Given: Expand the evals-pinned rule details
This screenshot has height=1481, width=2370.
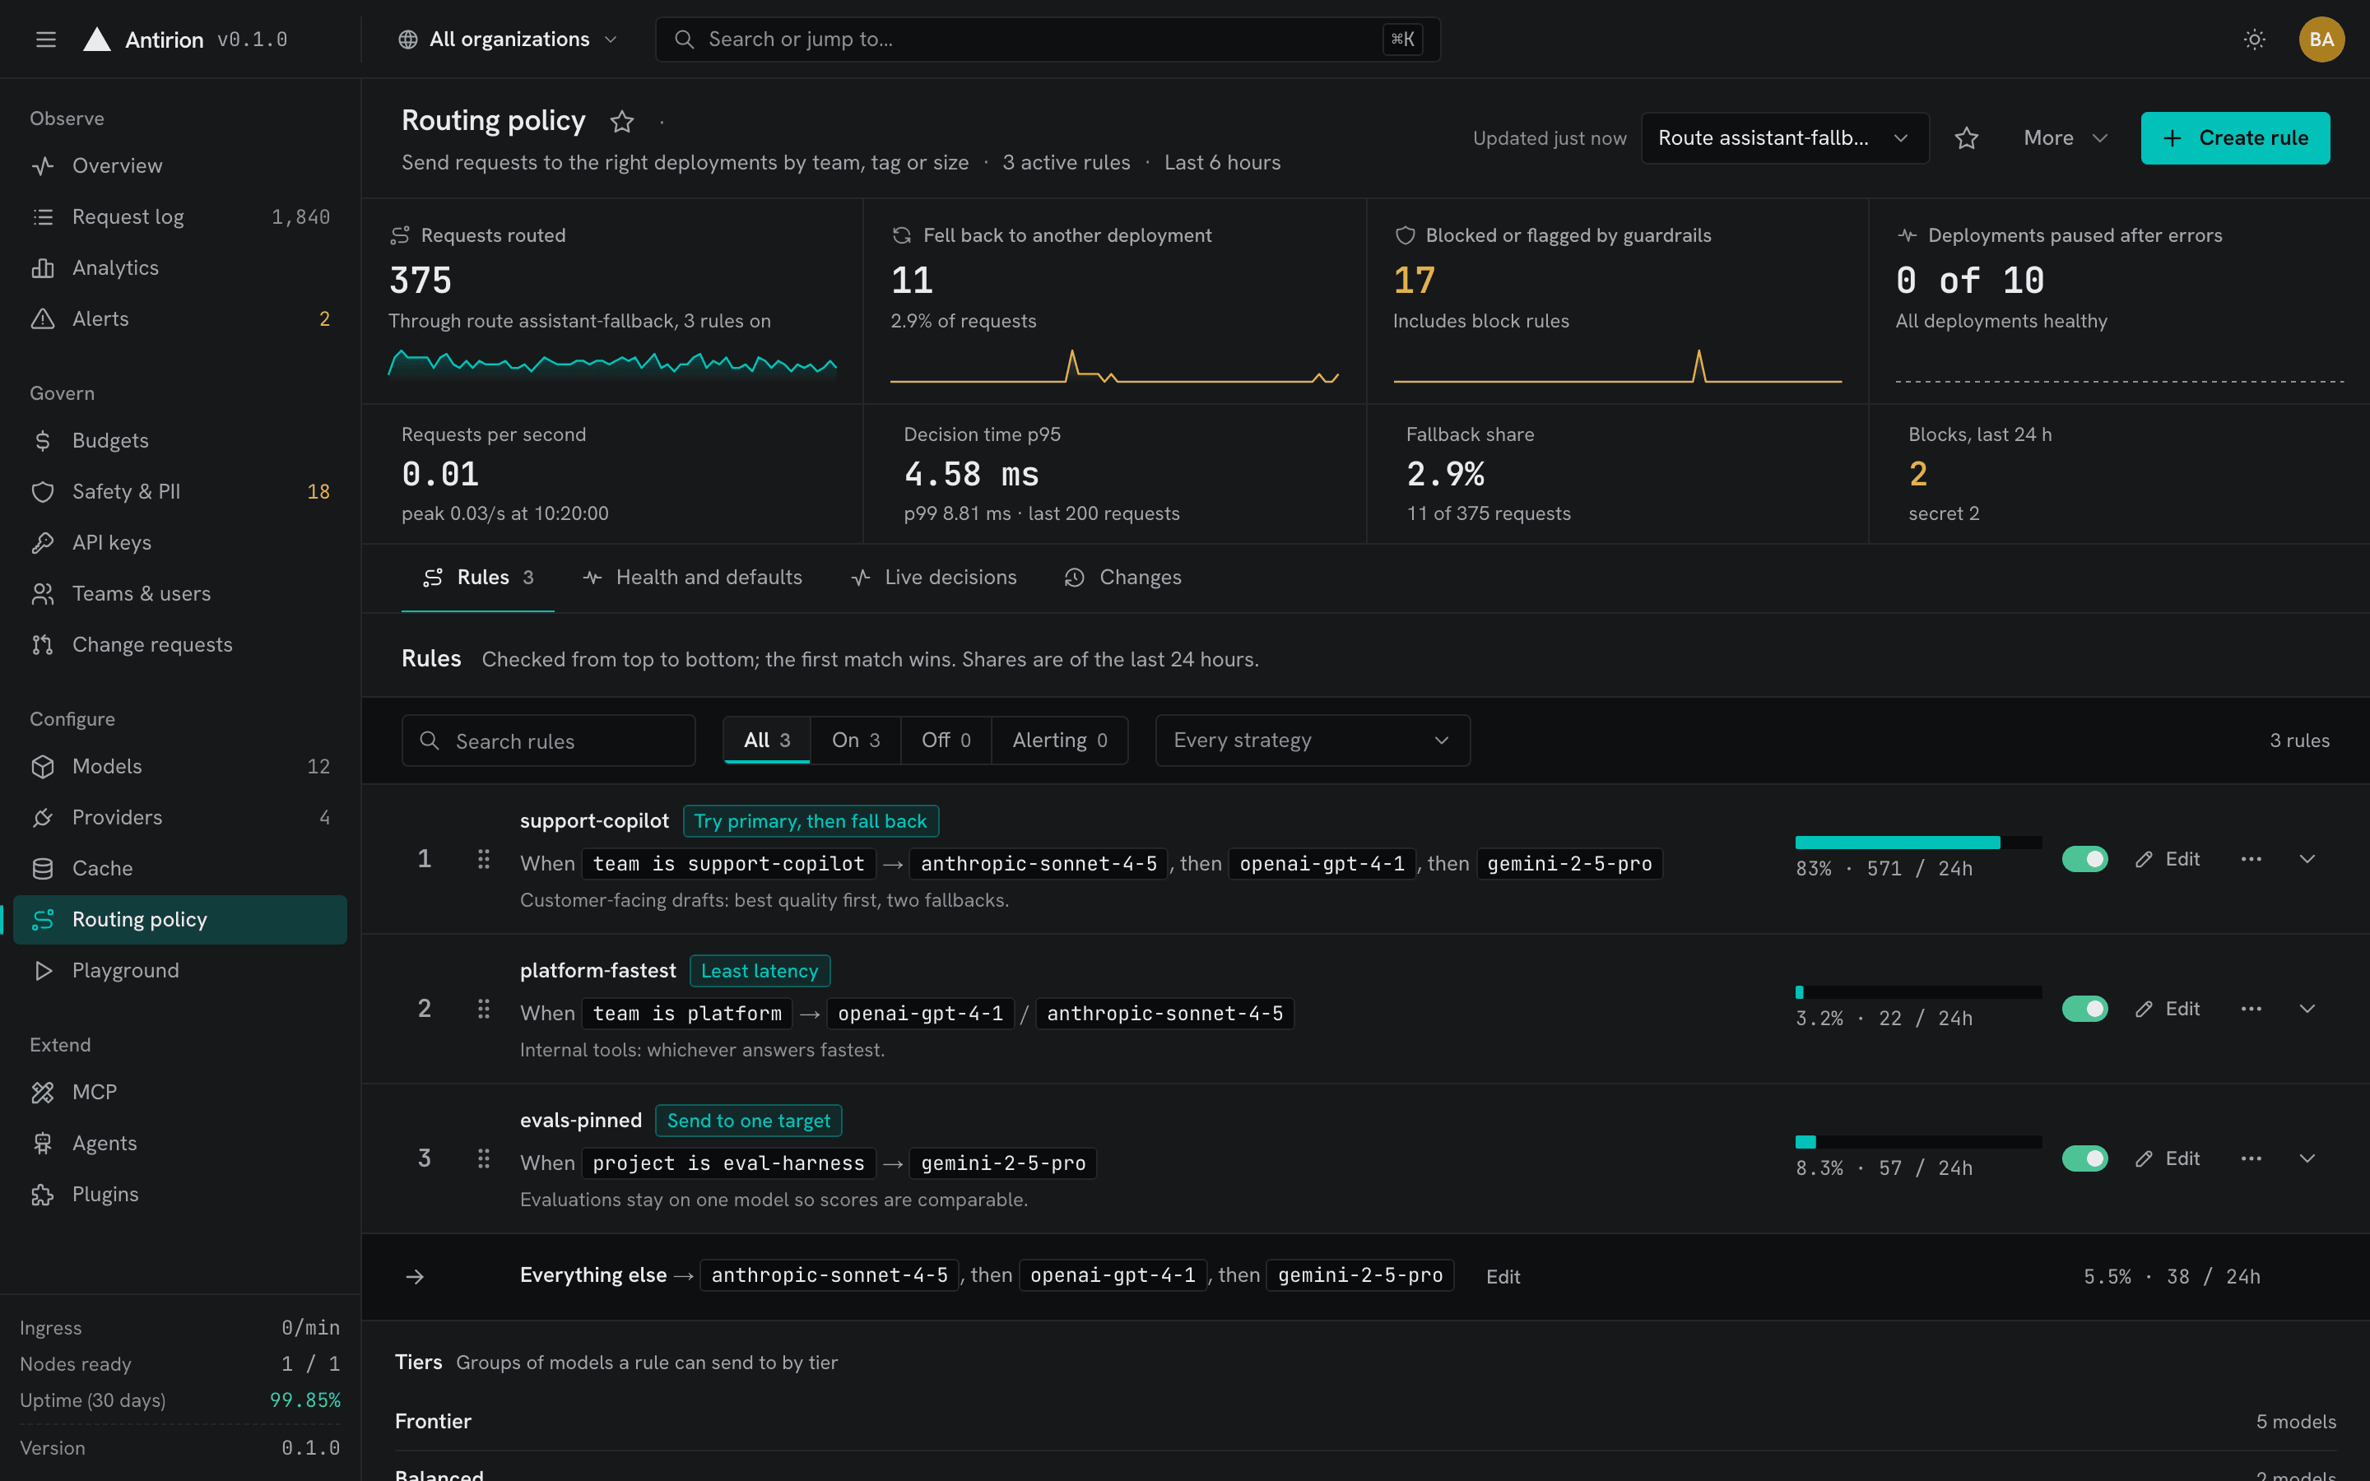Looking at the screenshot, I should point(2307,1158).
